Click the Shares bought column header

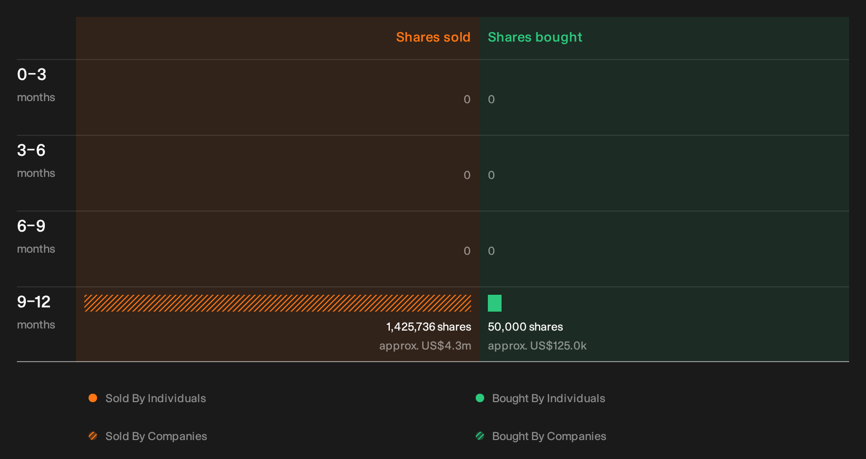[535, 37]
